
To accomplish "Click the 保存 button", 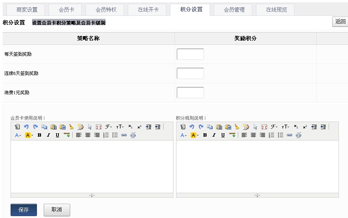I will (24, 210).
